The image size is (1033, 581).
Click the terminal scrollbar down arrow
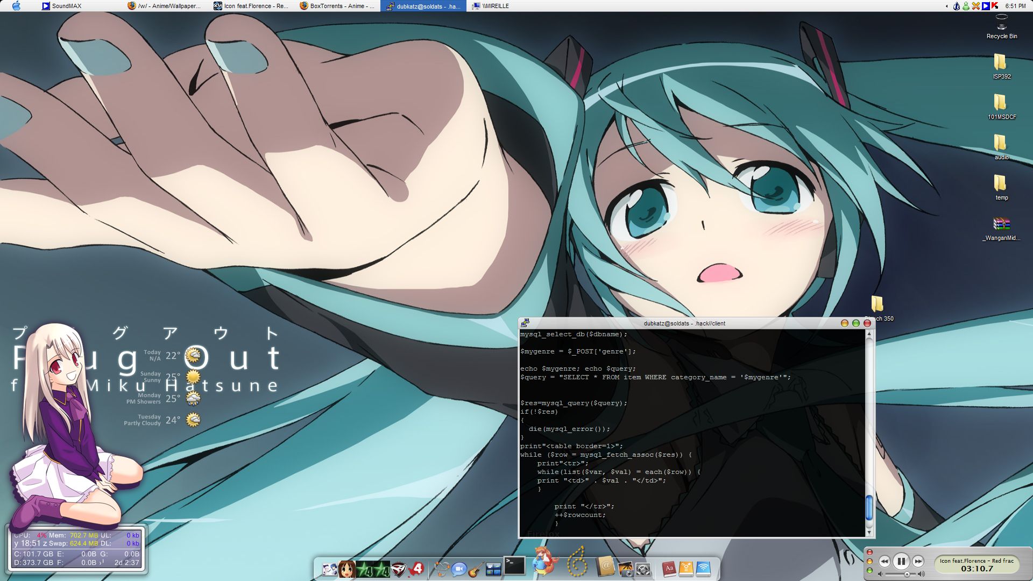868,533
